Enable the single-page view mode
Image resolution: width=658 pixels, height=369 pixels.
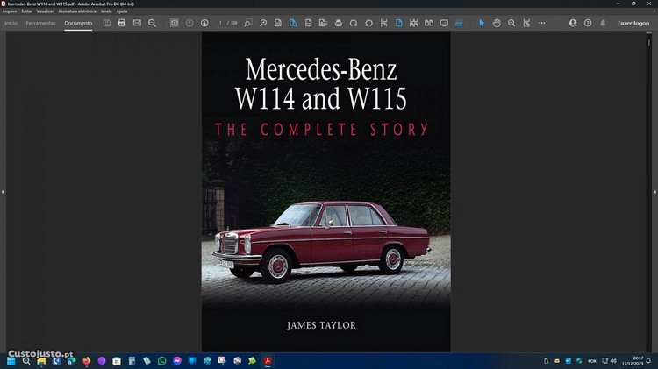(398, 23)
